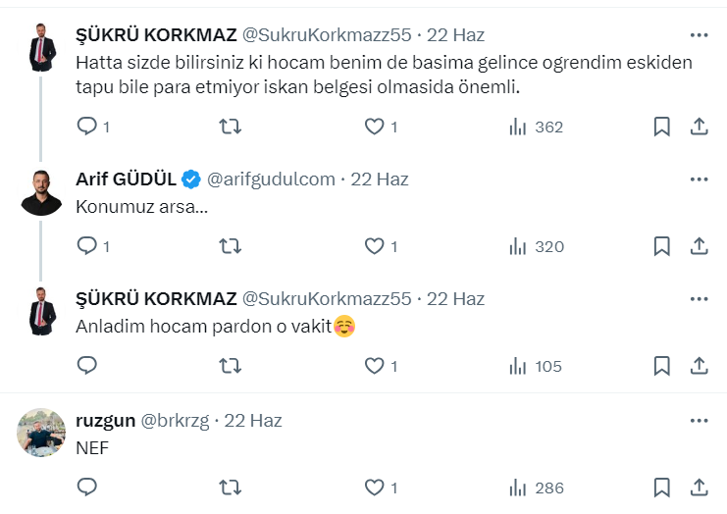View analytics showing 286 views
This screenshot has width=727, height=514.
536,487
